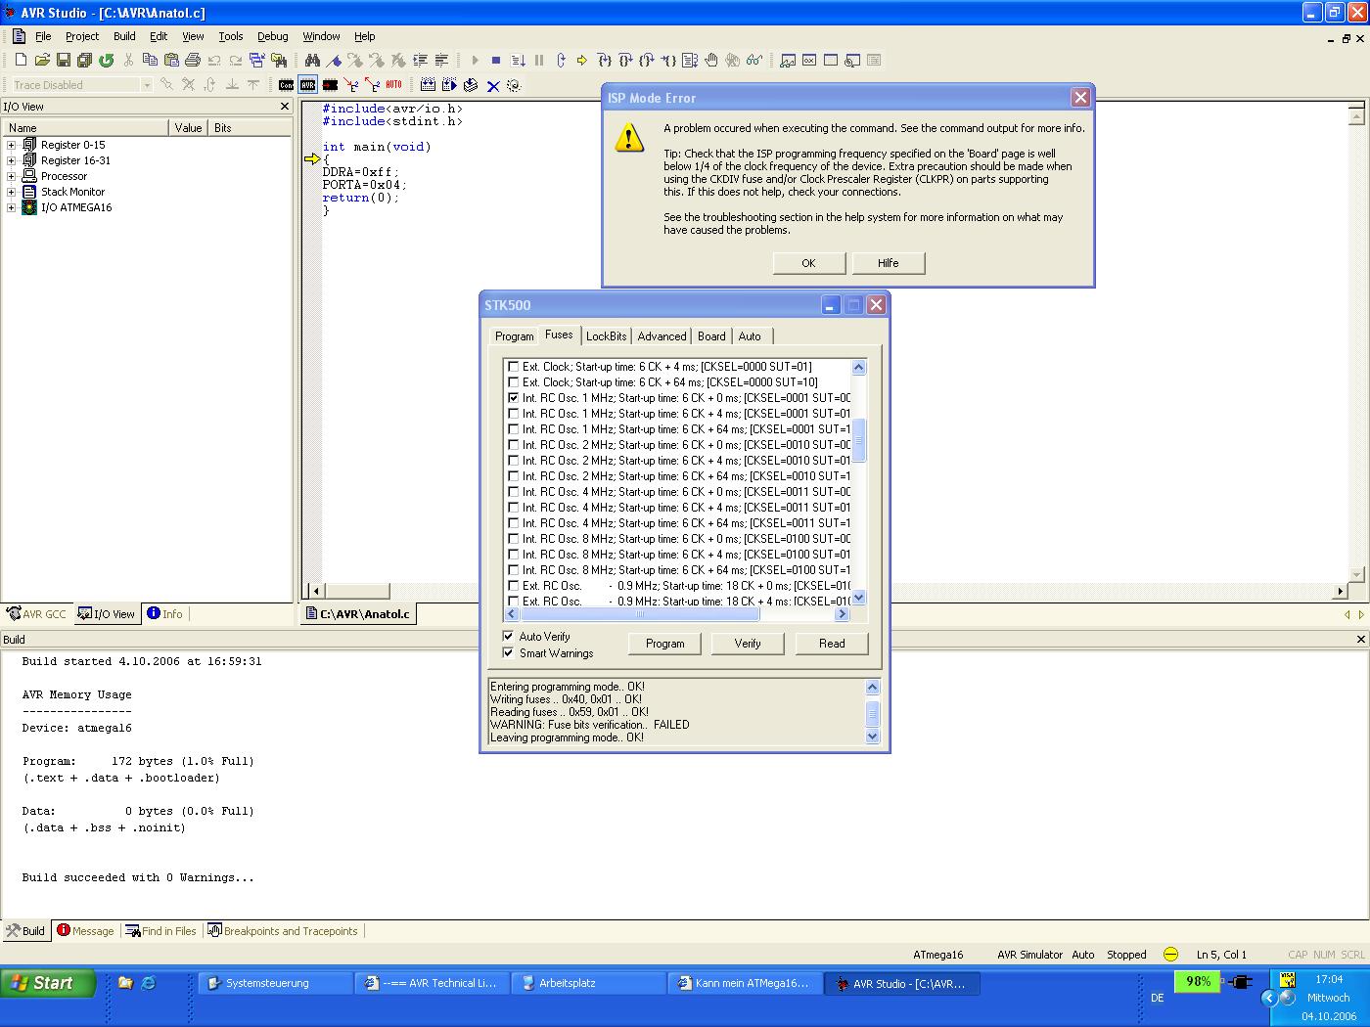1370x1027 pixels.
Task: Click the Print toolbar icon
Action: (x=193, y=60)
